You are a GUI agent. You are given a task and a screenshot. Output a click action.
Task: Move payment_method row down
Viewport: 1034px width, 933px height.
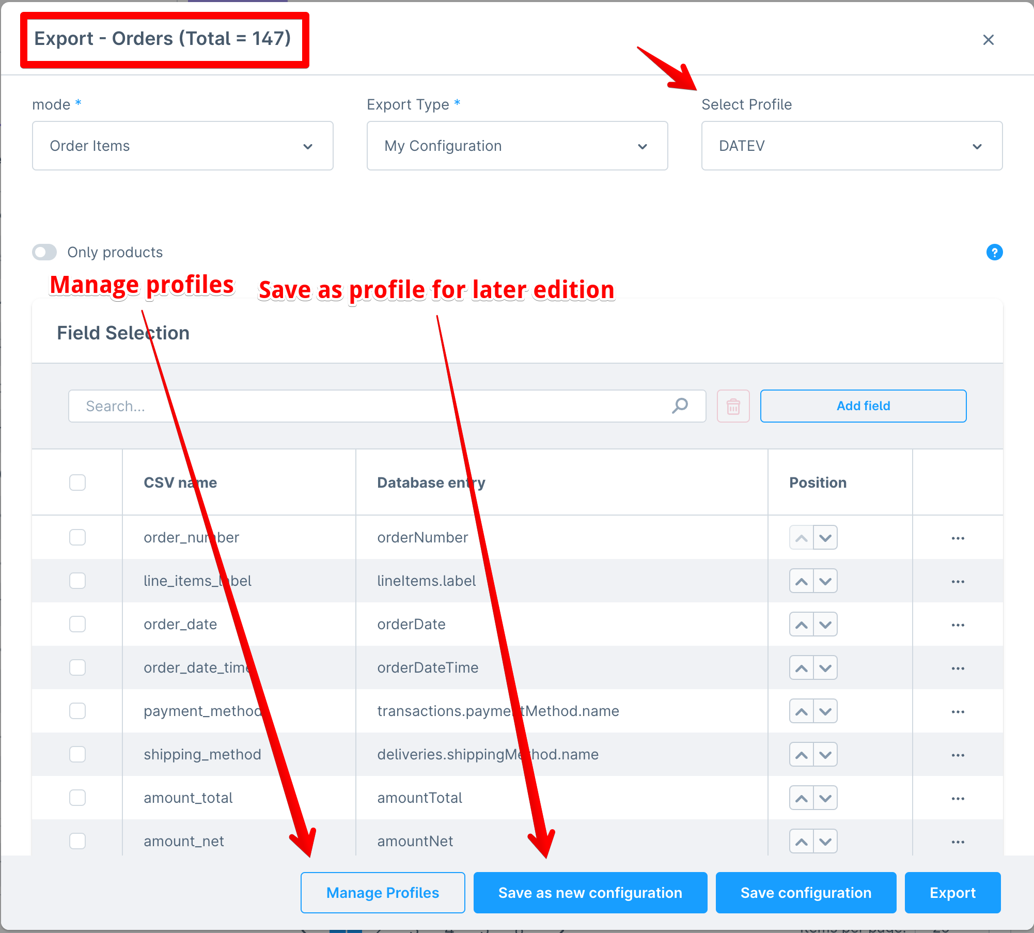pos(825,711)
